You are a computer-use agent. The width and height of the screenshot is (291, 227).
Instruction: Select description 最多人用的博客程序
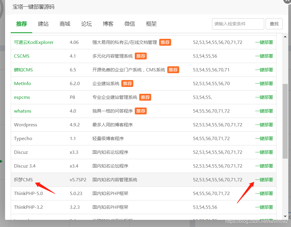(x=112, y=125)
